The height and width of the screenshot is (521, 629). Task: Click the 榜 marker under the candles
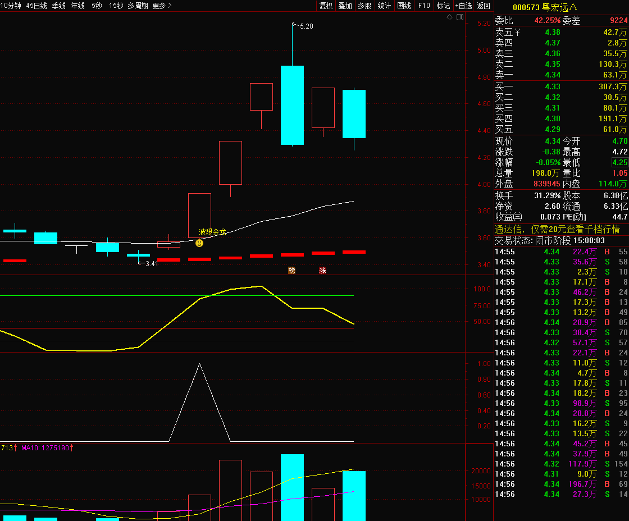coord(291,271)
